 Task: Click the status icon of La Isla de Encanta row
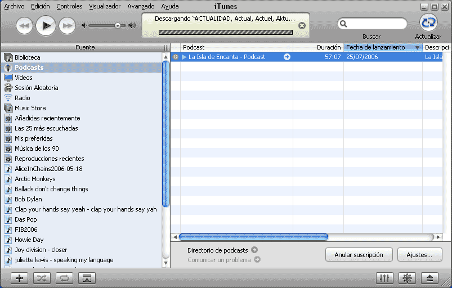(x=176, y=57)
